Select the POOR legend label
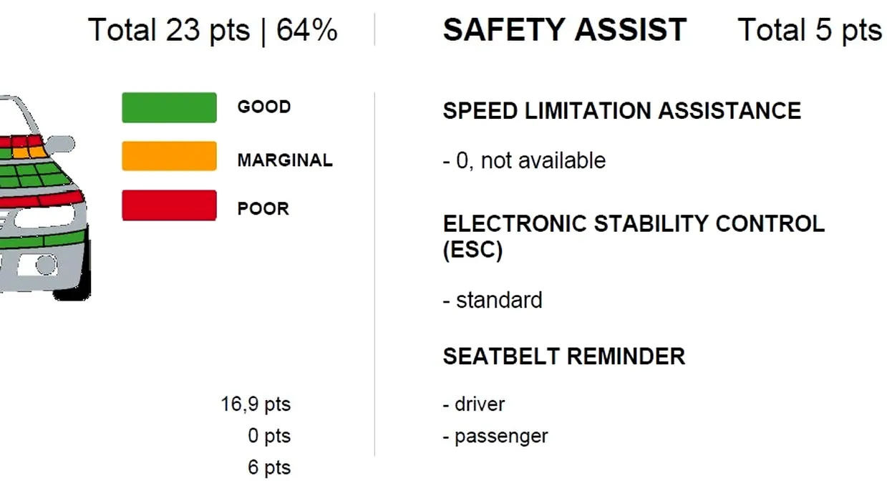The image size is (887, 501). [x=263, y=209]
